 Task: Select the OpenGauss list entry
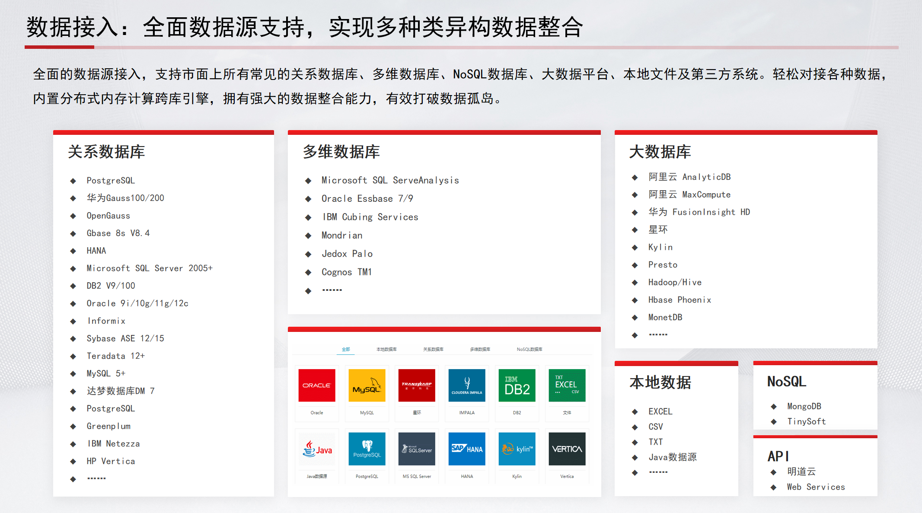click(x=108, y=216)
